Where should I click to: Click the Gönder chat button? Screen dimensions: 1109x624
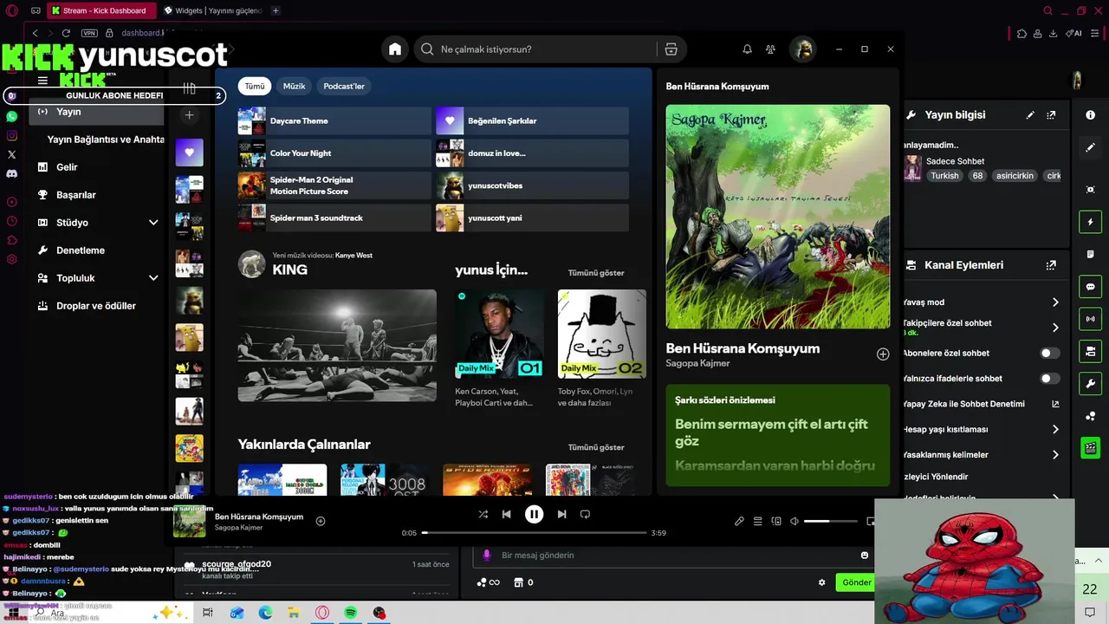click(x=856, y=582)
